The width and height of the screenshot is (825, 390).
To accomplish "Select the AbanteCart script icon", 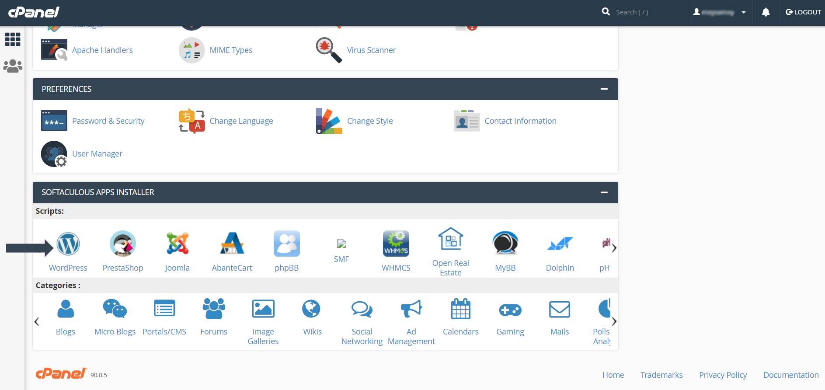I will (x=232, y=244).
